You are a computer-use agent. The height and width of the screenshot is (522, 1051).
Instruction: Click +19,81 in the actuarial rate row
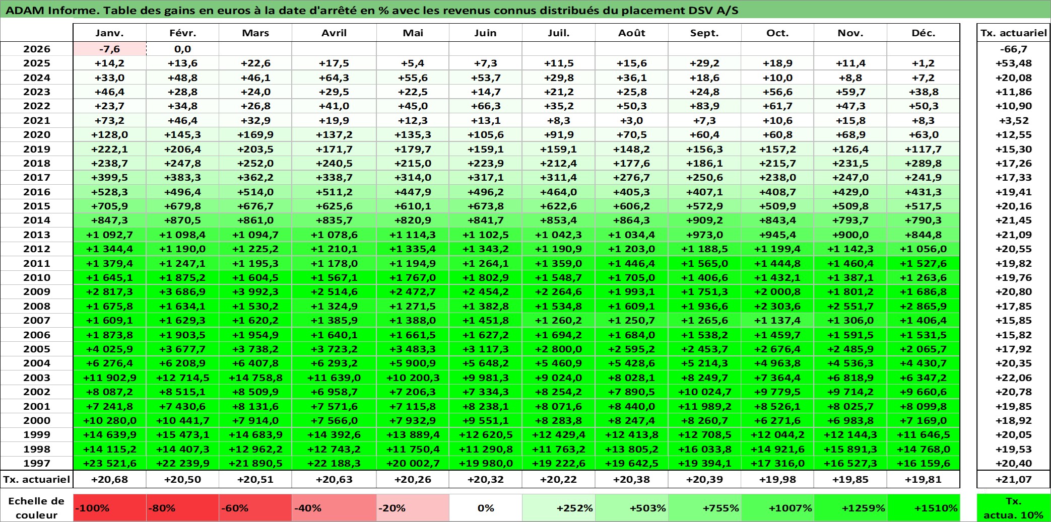point(924,479)
